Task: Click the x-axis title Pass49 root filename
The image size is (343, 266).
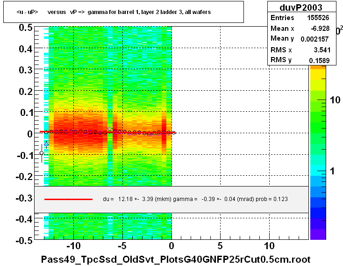Action: click(x=176, y=259)
